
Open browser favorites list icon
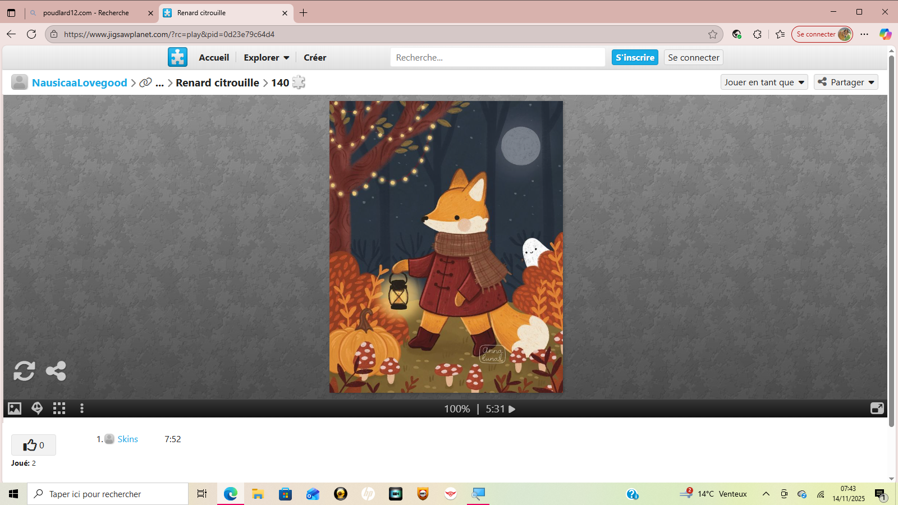[780, 34]
